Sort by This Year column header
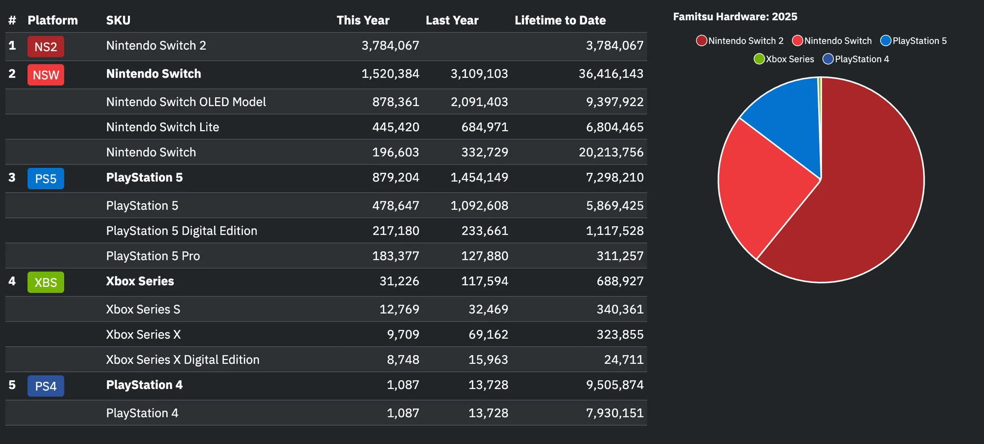Viewport: 984px width, 444px height. click(363, 20)
